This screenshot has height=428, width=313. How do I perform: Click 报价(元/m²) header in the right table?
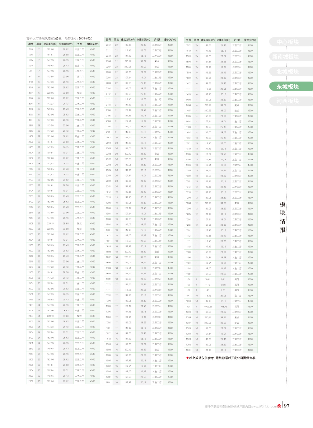click(250, 40)
